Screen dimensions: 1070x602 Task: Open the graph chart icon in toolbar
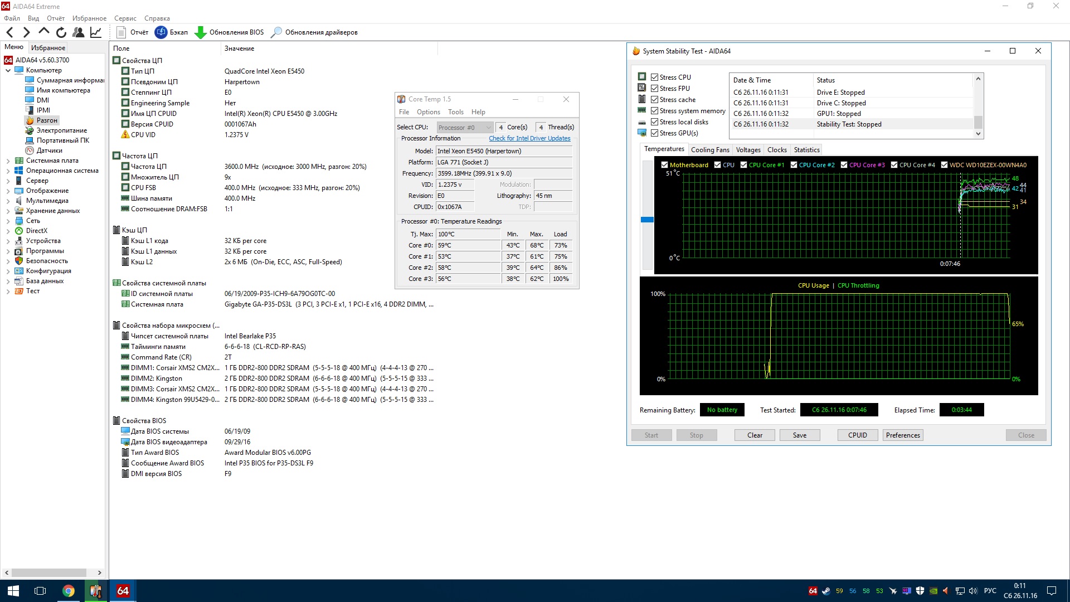point(96,32)
